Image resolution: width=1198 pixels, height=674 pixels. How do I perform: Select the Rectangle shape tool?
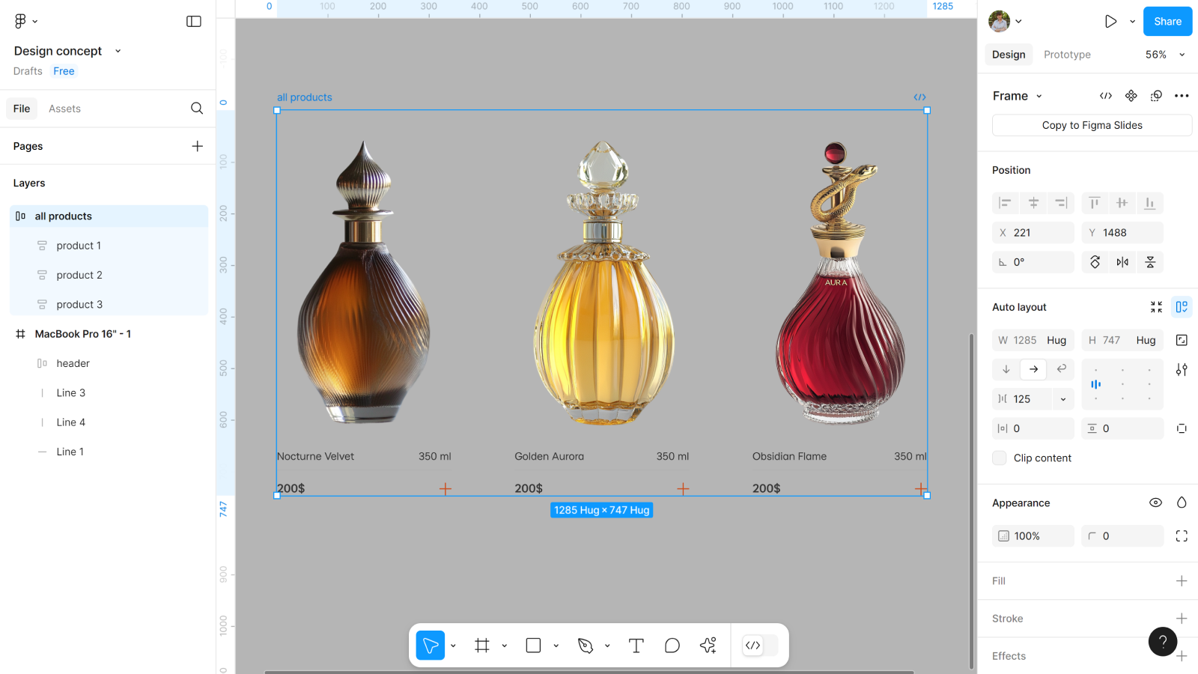[533, 646]
